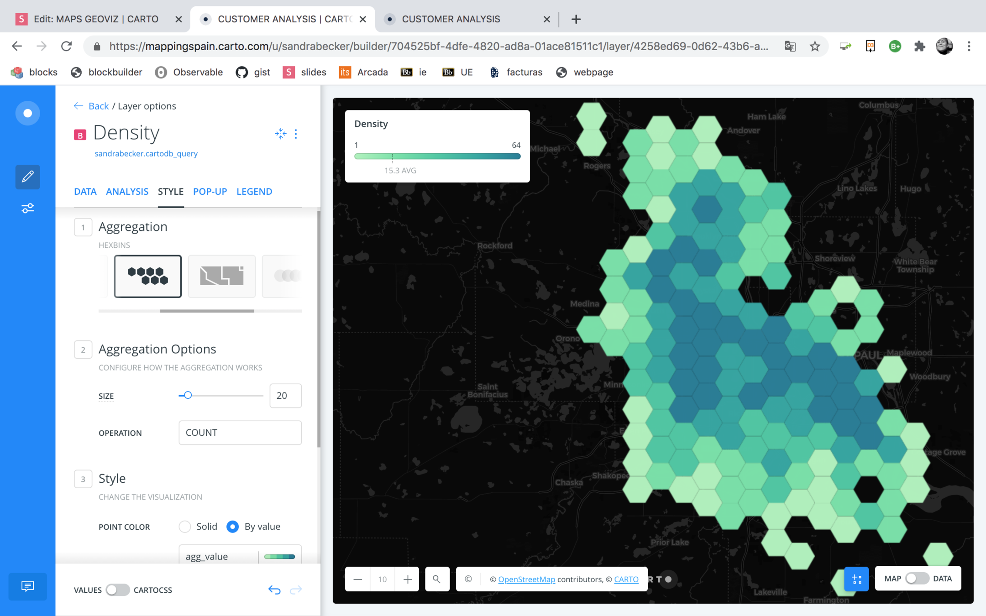Viewport: 986px width, 616px height.
Task: Click the pencil edit icon in sidebar
Action: point(27,177)
